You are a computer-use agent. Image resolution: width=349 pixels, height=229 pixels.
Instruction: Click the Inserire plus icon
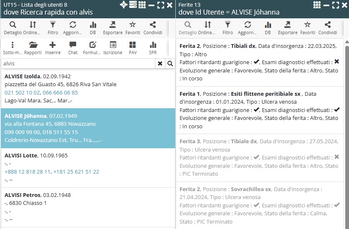click(x=52, y=48)
